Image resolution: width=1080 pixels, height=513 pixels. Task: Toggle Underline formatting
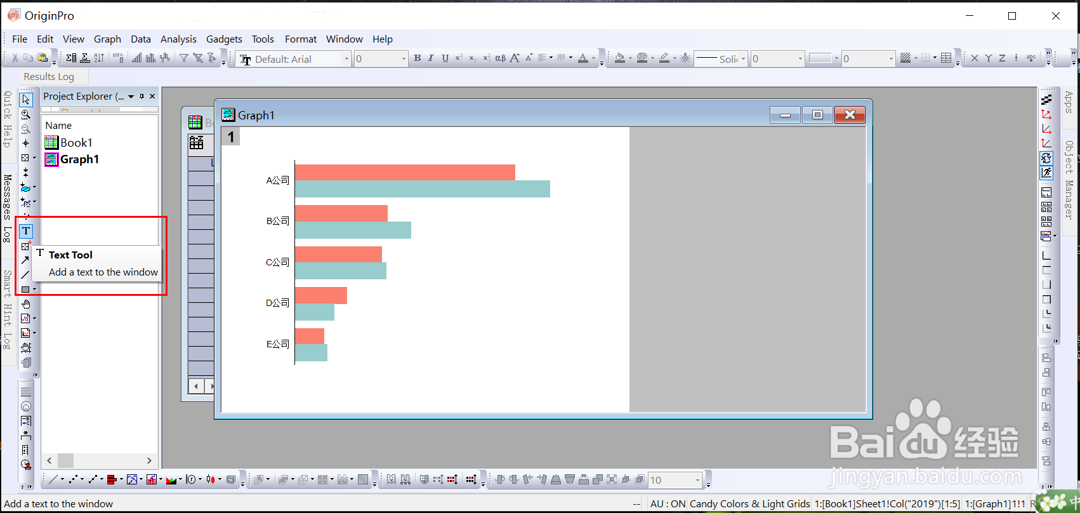[445, 58]
